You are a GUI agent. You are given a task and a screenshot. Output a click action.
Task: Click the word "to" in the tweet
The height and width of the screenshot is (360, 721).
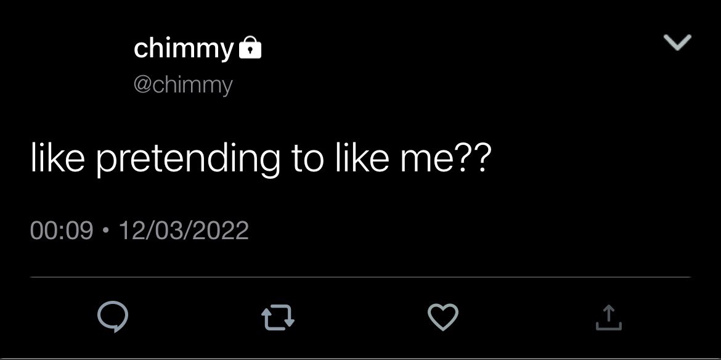308,158
